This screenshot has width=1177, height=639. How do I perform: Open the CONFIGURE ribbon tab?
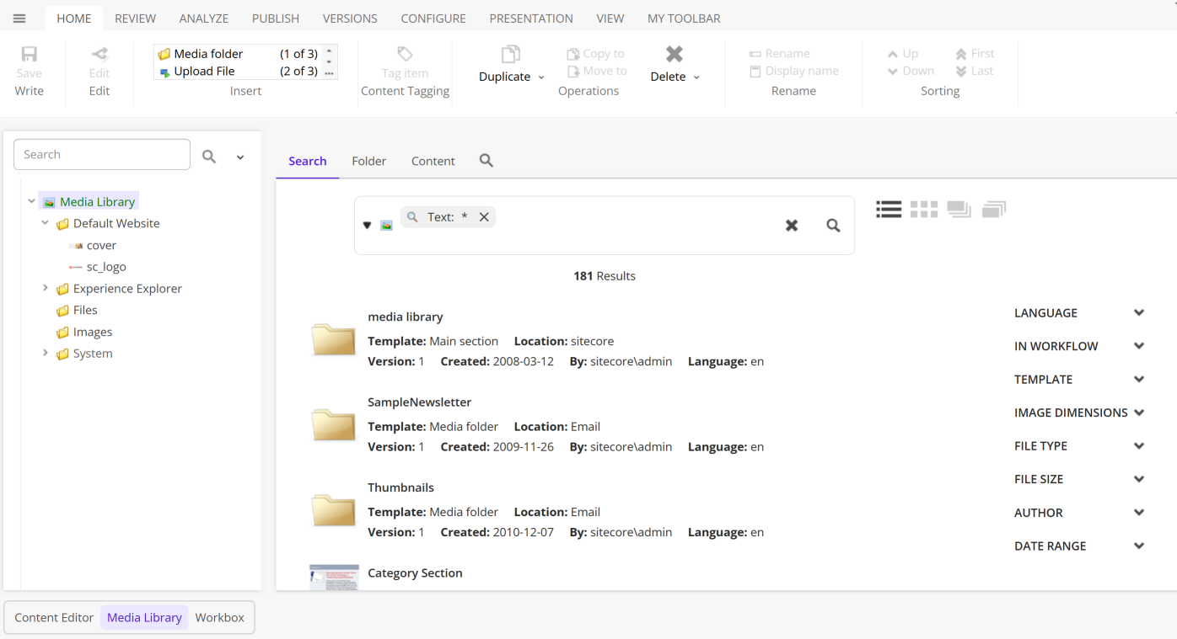tap(433, 19)
